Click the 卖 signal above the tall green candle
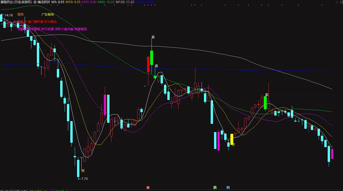 point(153,37)
